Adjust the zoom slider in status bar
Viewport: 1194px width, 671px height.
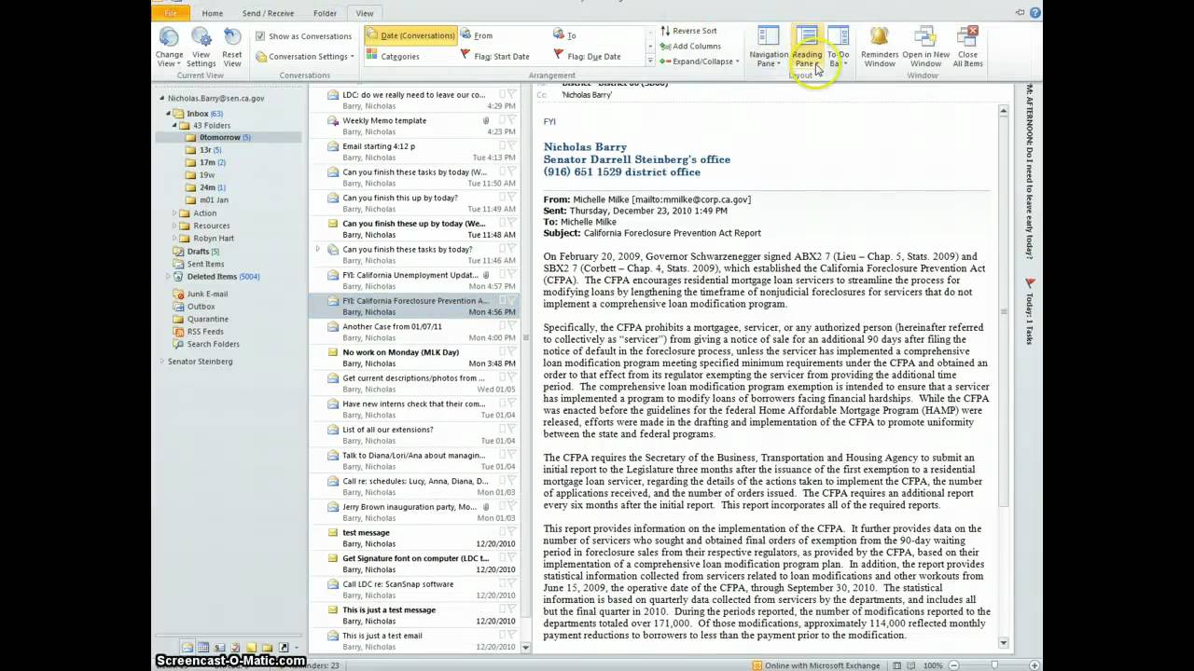(x=994, y=665)
